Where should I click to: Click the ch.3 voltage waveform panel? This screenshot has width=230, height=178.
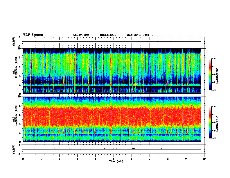point(114,149)
